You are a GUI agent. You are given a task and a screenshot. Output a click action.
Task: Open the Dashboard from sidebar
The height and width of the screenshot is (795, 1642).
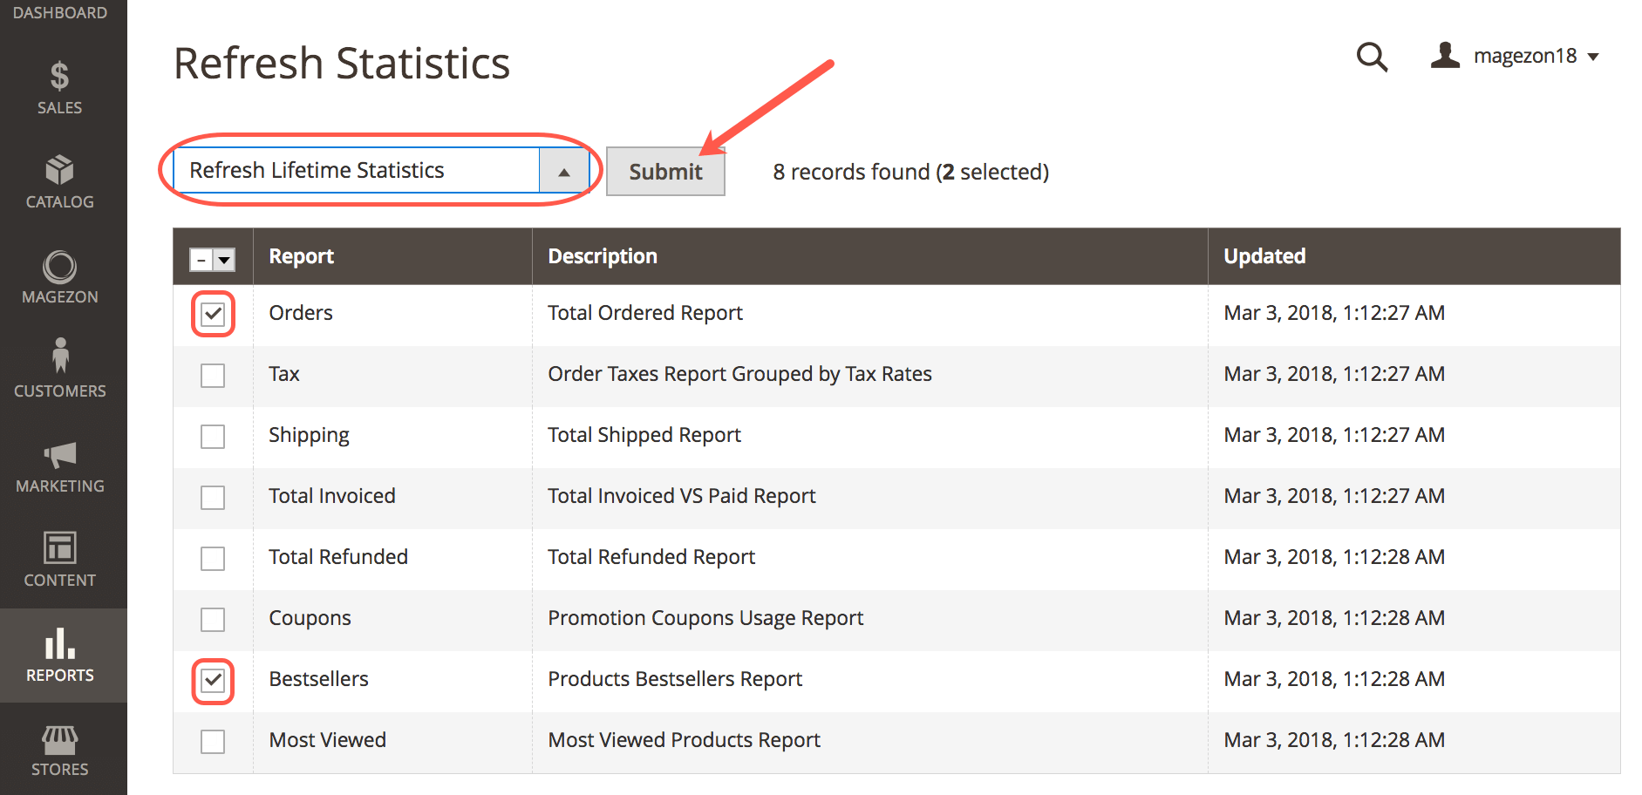coord(59,12)
